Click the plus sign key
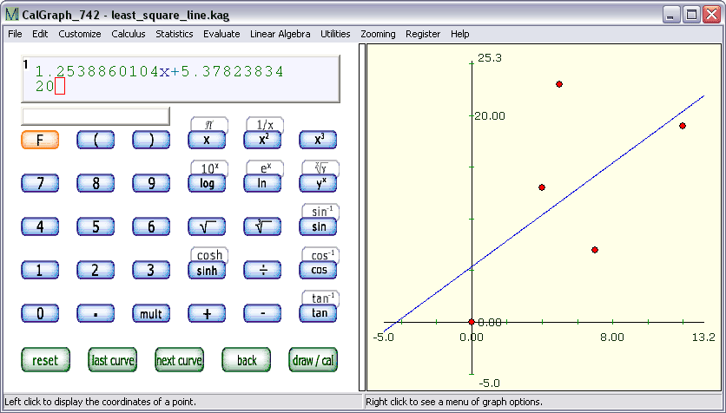The image size is (726, 413). click(207, 313)
